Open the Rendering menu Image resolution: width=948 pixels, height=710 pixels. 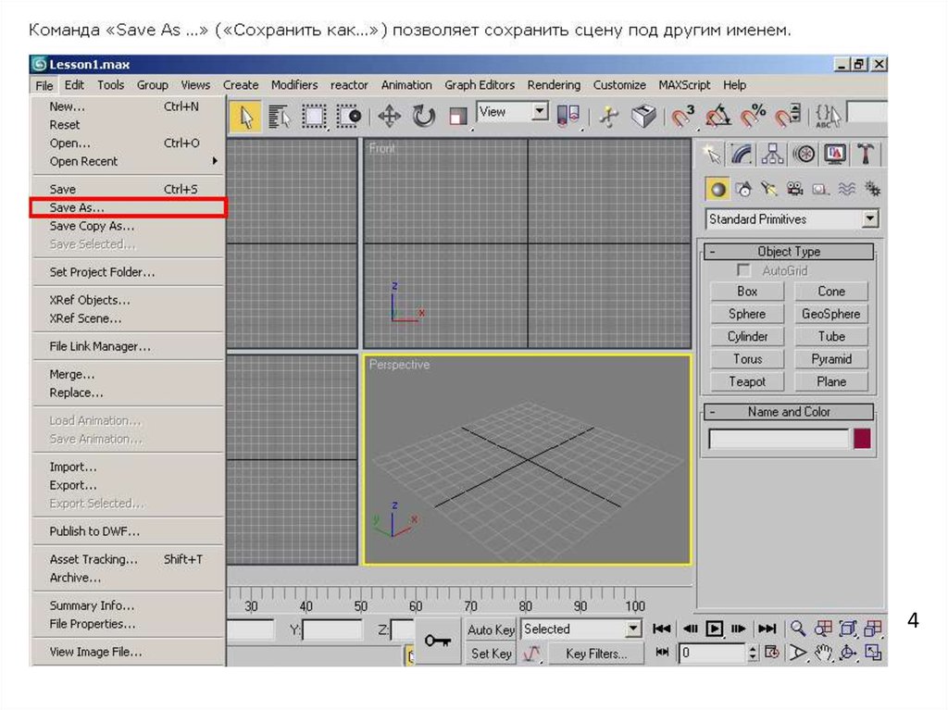554,84
